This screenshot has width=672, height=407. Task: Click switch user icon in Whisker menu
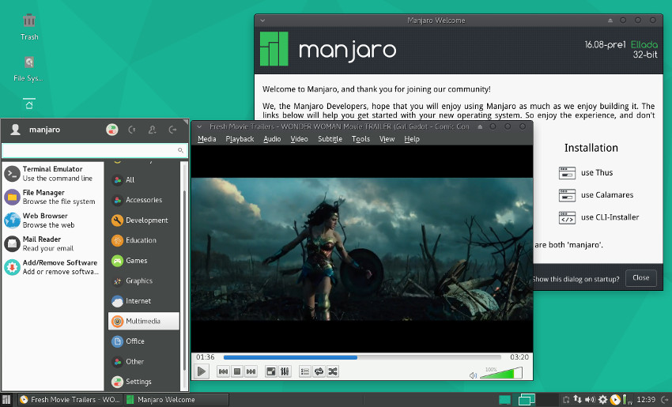pos(152,130)
